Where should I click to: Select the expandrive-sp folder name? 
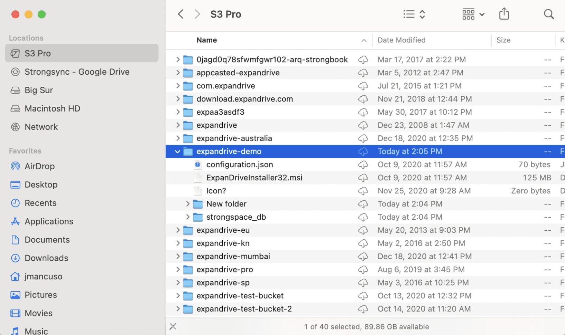(x=223, y=283)
